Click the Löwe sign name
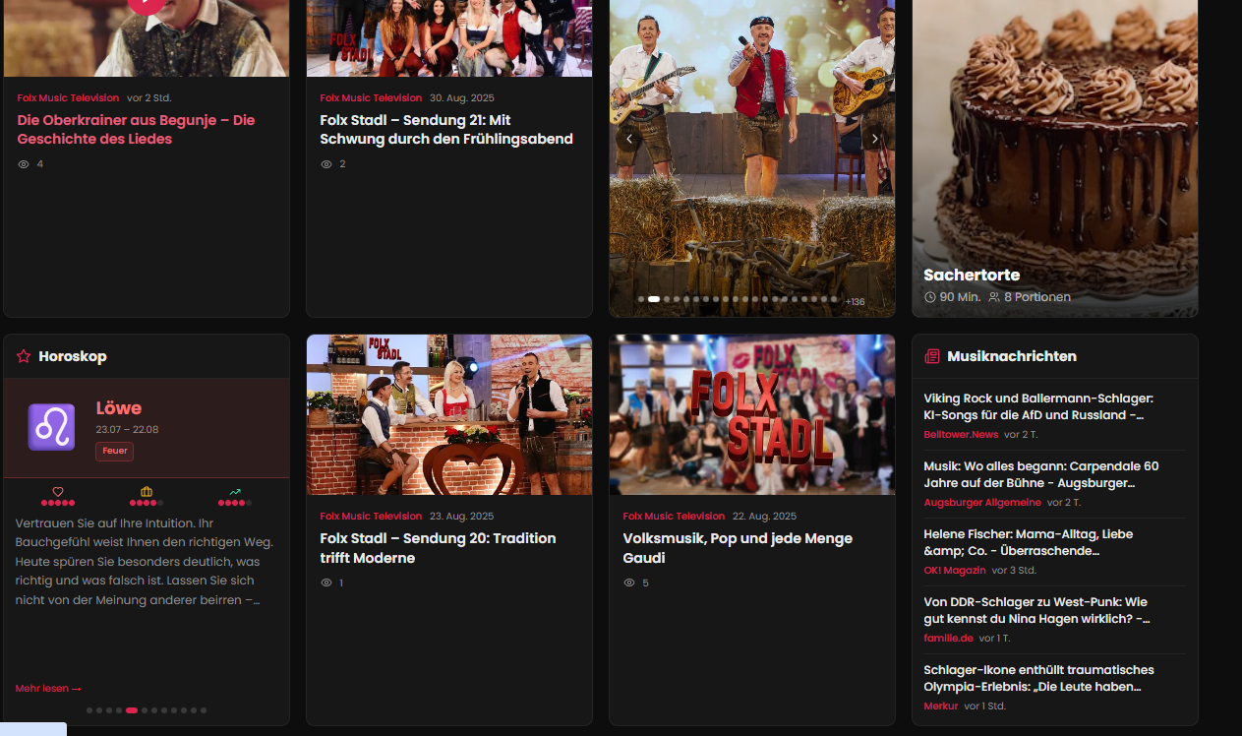 click(119, 408)
